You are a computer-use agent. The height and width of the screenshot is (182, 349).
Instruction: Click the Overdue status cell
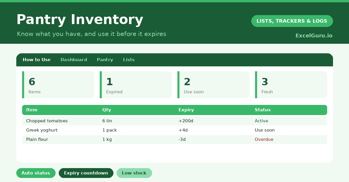pyautogui.click(x=264, y=139)
